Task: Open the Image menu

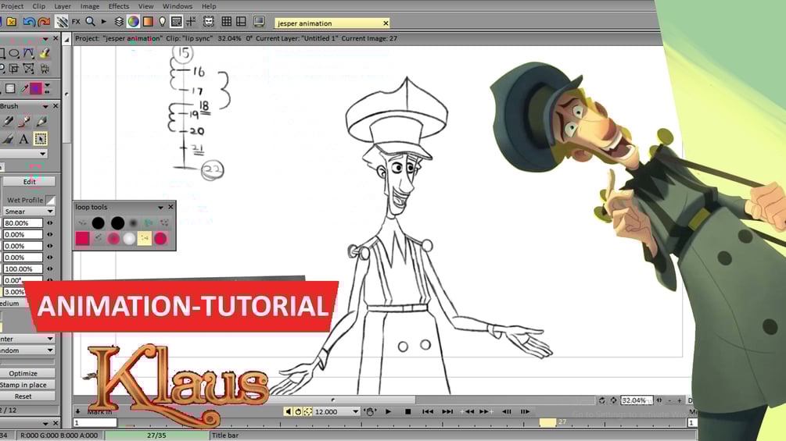Action: (90, 6)
